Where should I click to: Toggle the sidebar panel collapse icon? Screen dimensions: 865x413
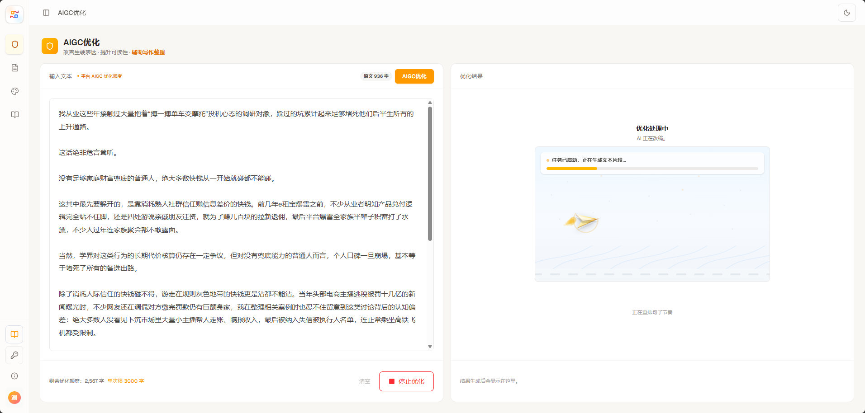click(46, 13)
